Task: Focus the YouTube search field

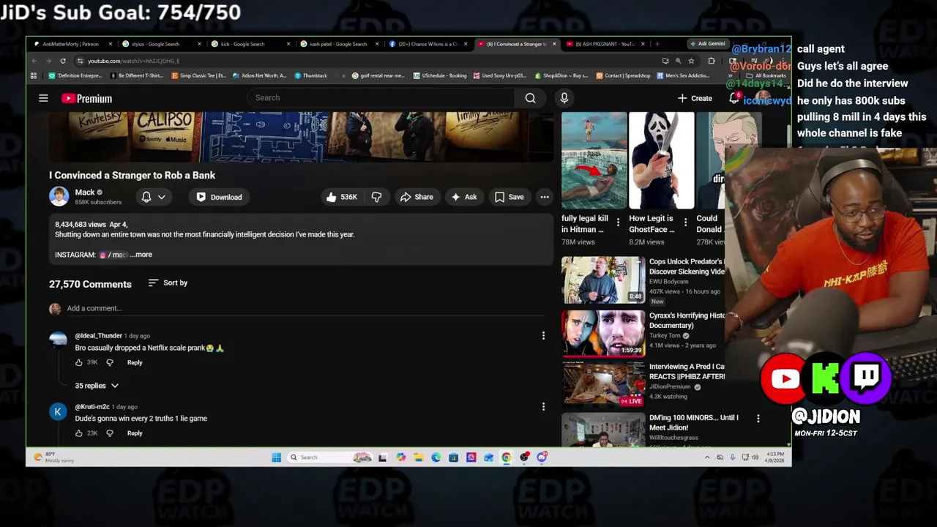Action: 381,98
